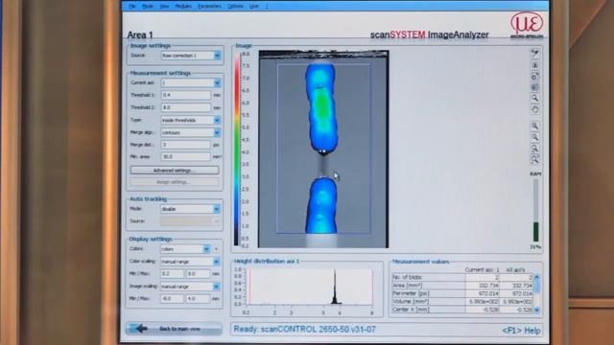Open the Modules menu

coord(183,7)
